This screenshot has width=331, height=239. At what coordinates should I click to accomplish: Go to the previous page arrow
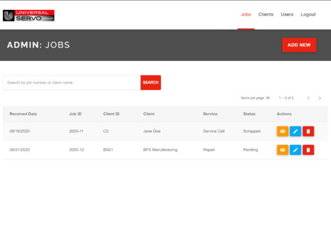[x=308, y=98]
